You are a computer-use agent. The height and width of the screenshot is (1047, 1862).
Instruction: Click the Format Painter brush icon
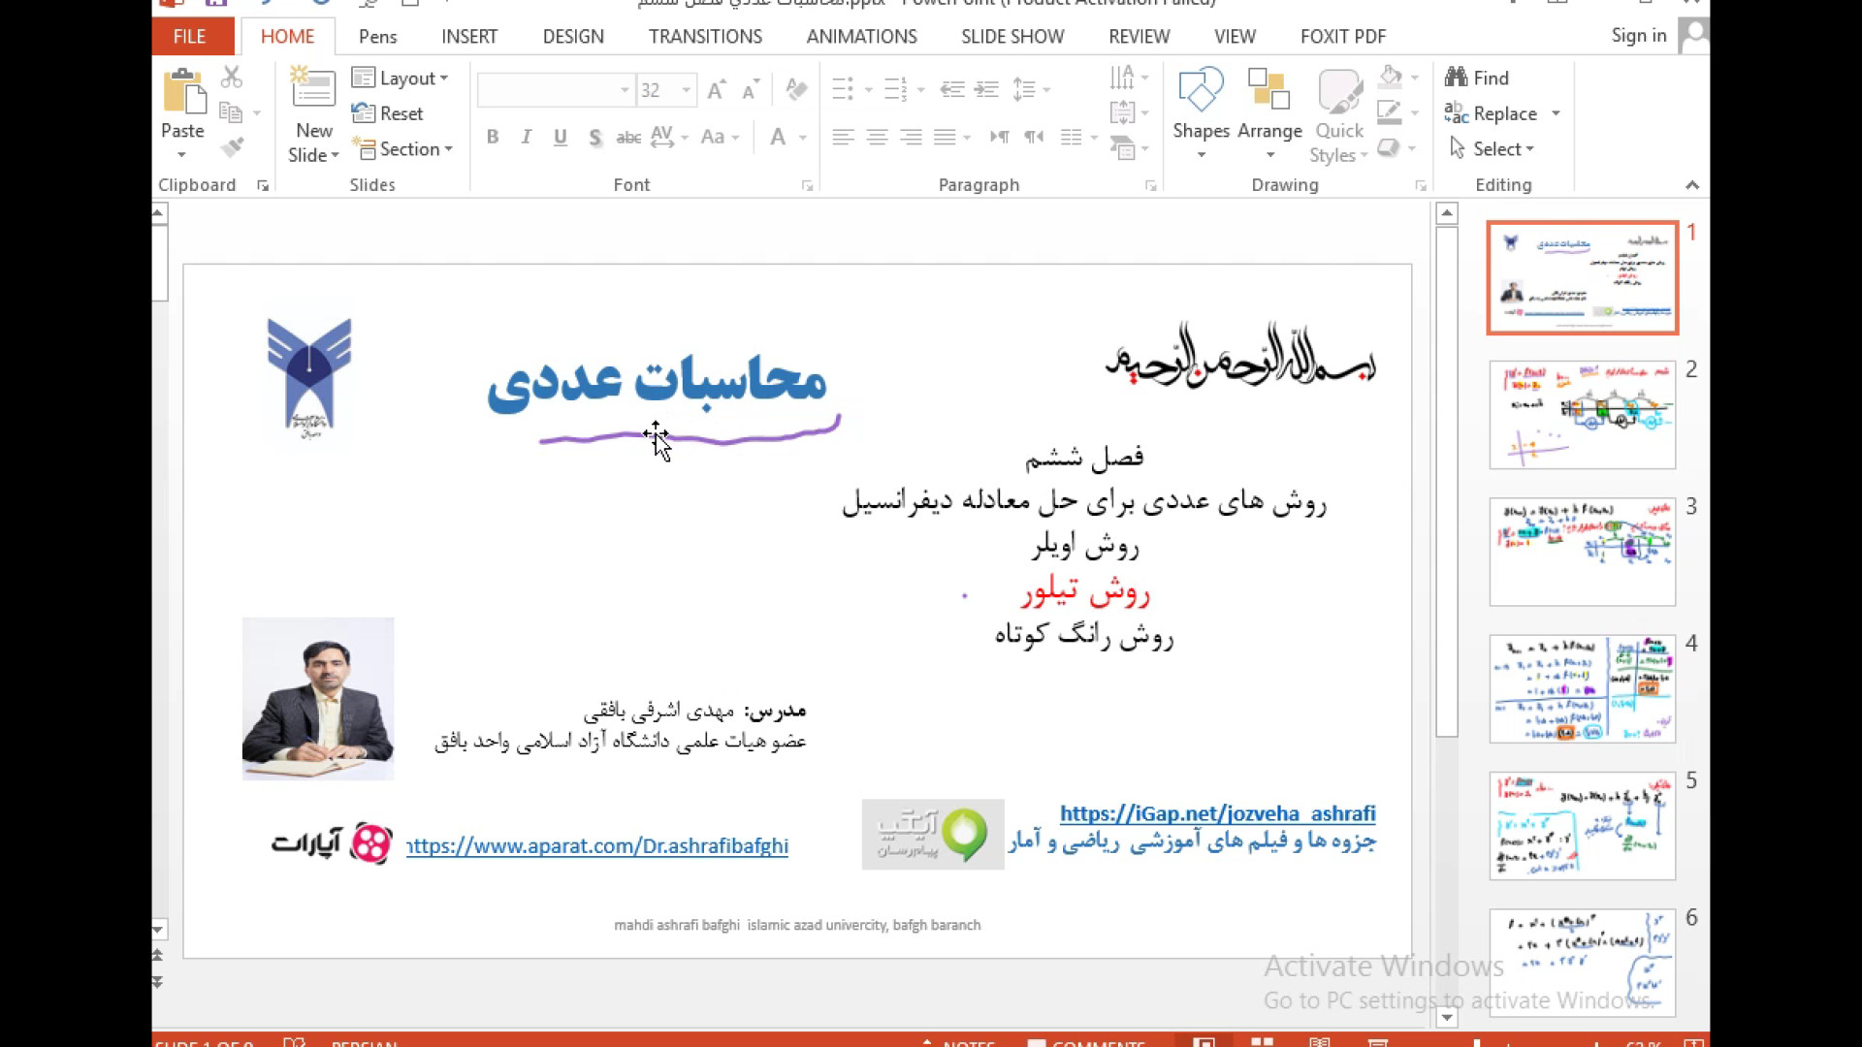(232, 148)
